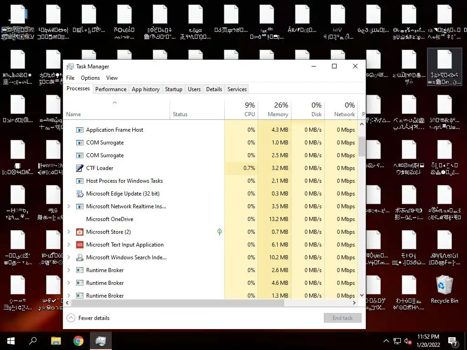The image size is (467, 350).
Task: Open the View menu
Action: click(x=112, y=78)
